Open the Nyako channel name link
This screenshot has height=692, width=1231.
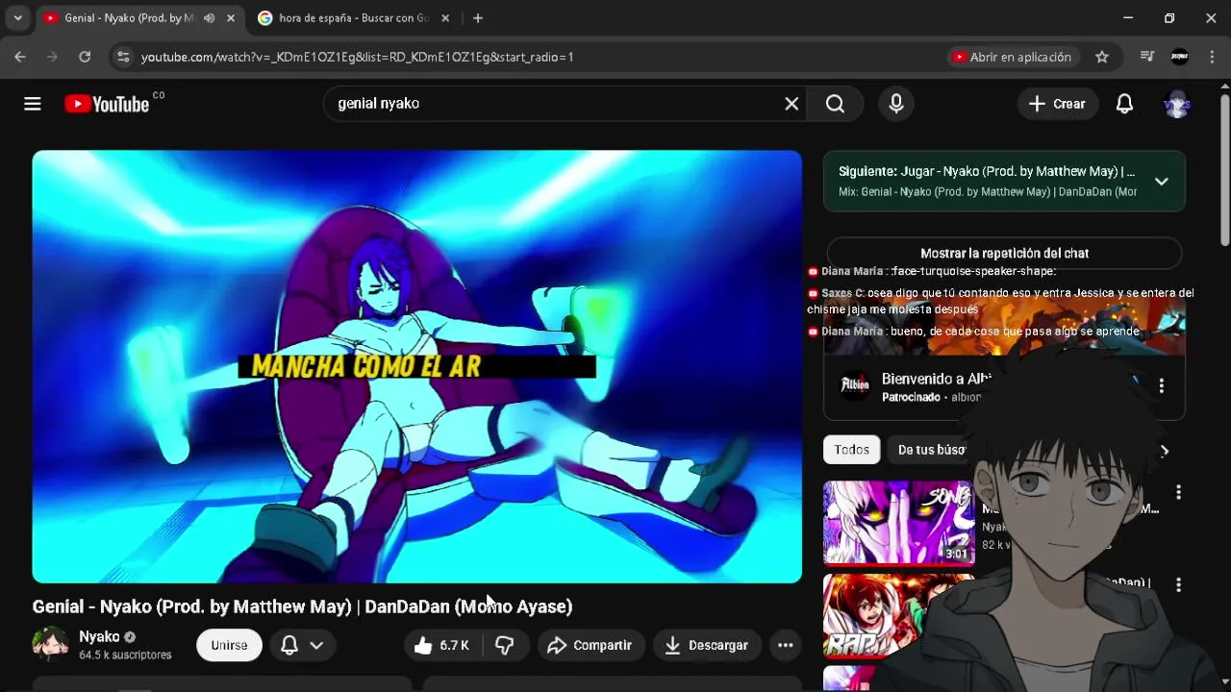pos(99,636)
